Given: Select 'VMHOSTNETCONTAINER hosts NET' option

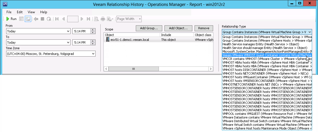Looking at the screenshot, I should (x=267, y=84).
